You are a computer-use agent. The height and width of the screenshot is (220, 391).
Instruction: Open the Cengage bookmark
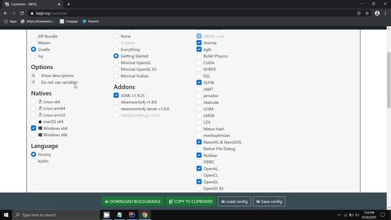(69, 21)
